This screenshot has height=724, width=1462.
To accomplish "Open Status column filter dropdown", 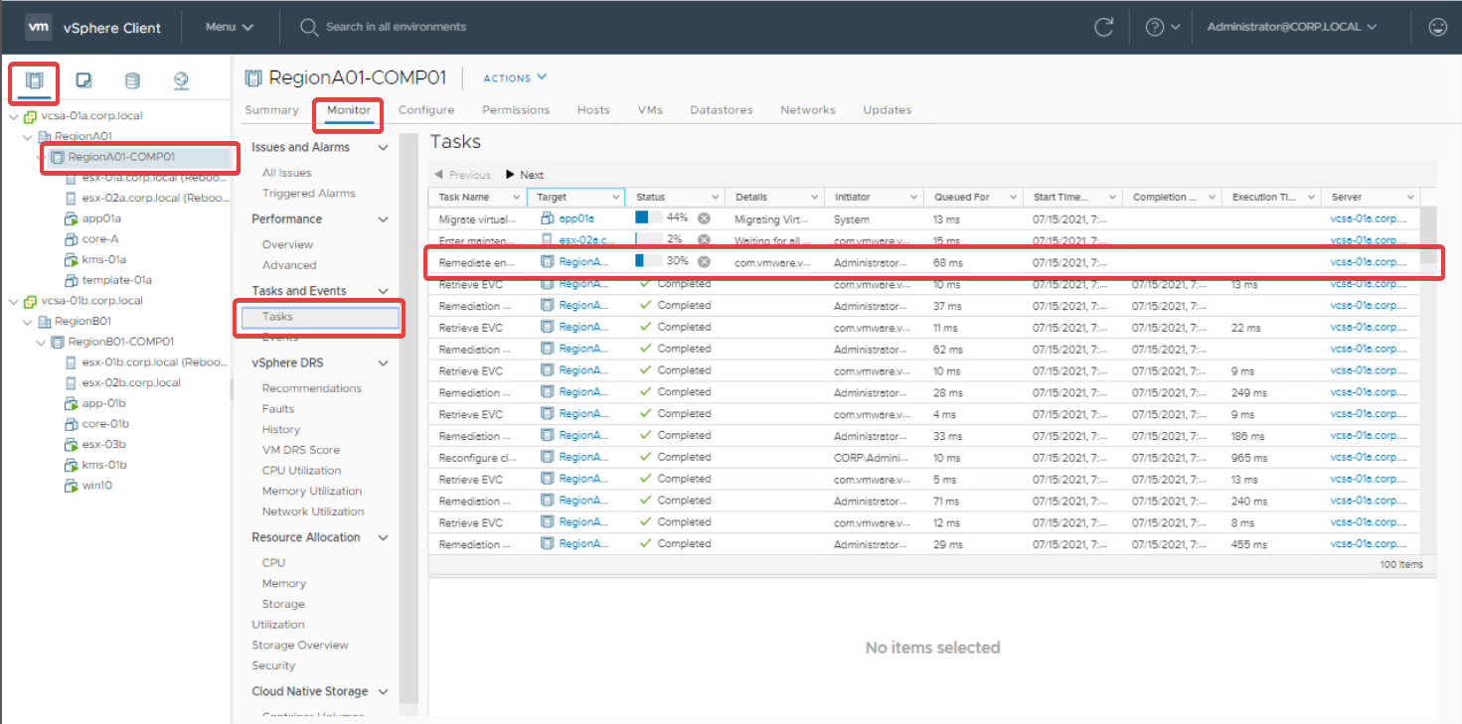I will click(x=715, y=198).
